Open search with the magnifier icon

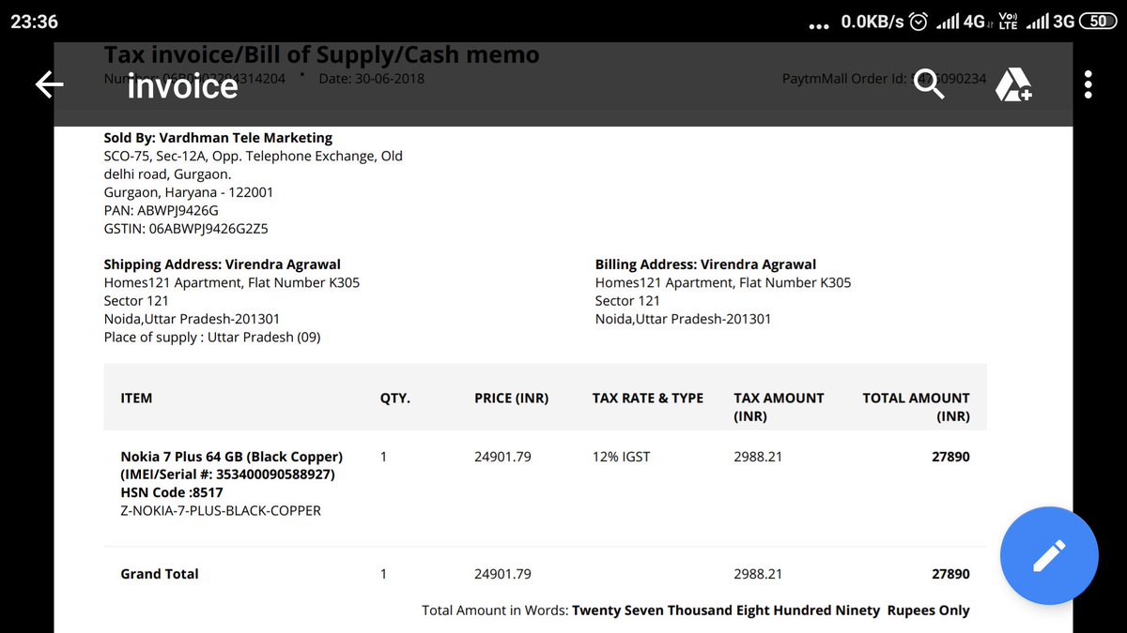coord(928,84)
